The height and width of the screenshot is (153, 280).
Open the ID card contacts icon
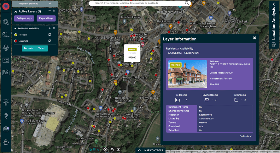click(x=6, y=60)
